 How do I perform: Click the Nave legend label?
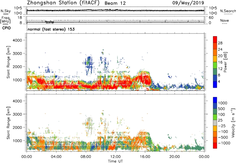224,21
